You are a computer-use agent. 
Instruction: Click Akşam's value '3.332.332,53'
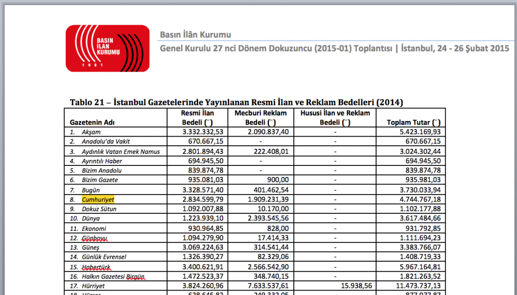tap(203, 132)
